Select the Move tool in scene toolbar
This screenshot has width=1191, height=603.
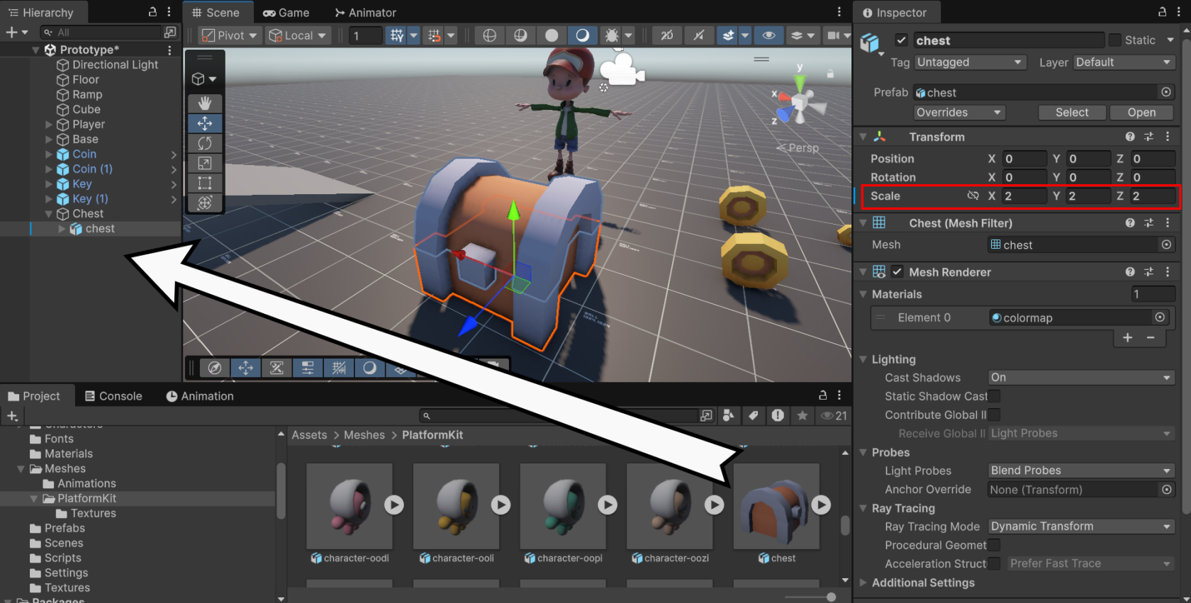click(205, 123)
